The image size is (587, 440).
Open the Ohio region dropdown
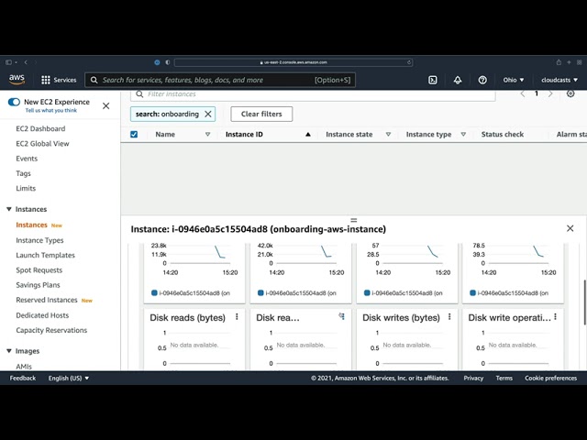click(514, 80)
